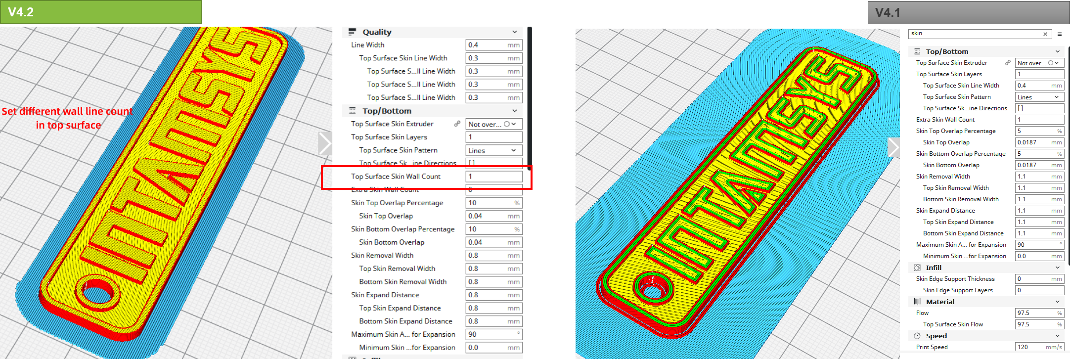Click the Top Surface Skin Wall Count value field
The width and height of the screenshot is (1070, 359).
pos(494,177)
